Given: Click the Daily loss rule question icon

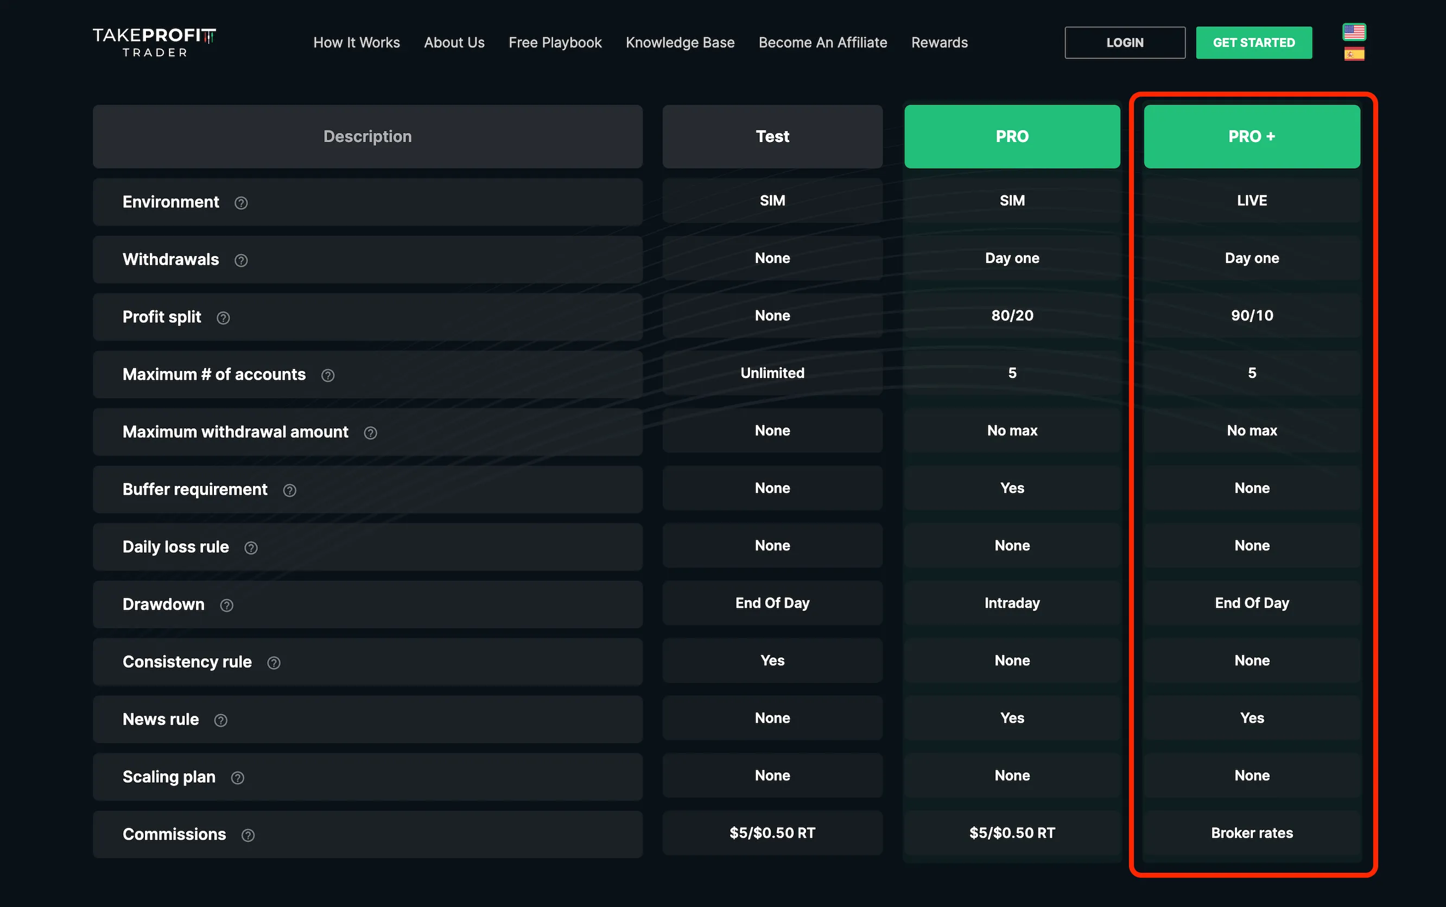Looking at the screenshot, I should [251, 548].
